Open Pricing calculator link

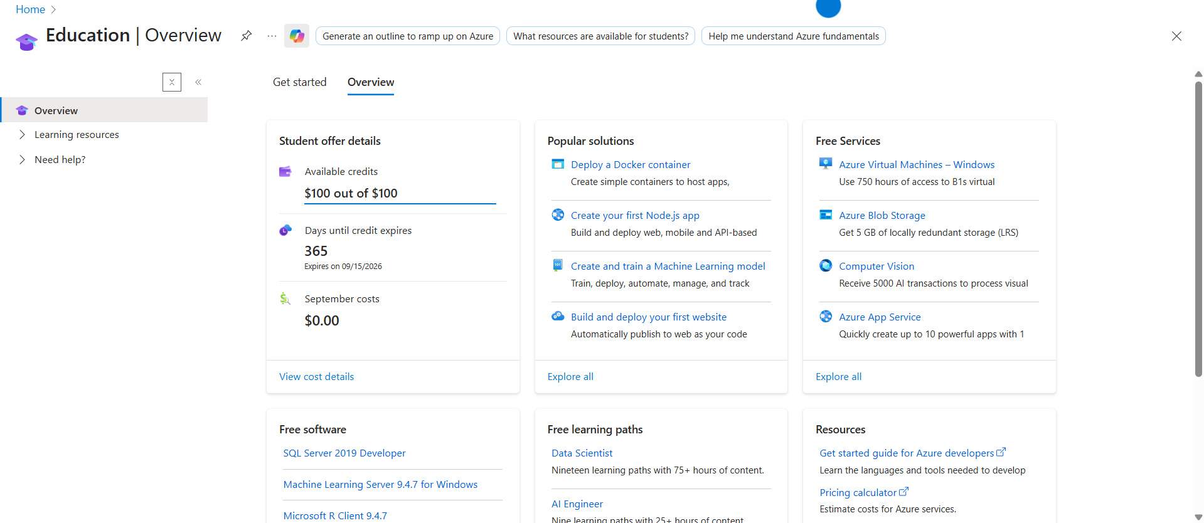pos(863,493)
